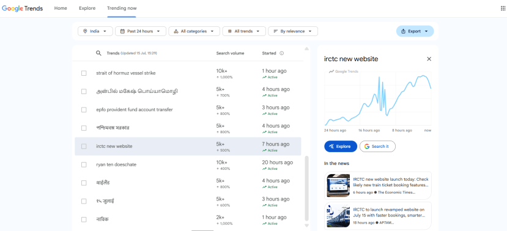The image size is (507, 231).
Task: Expand the All categories dropdown
Action: pyautogui.click(x=194, y=31)
